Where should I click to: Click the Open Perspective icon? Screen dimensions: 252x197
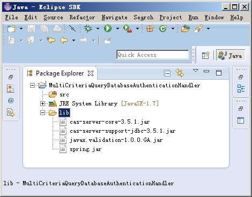[x=205, y=55]
